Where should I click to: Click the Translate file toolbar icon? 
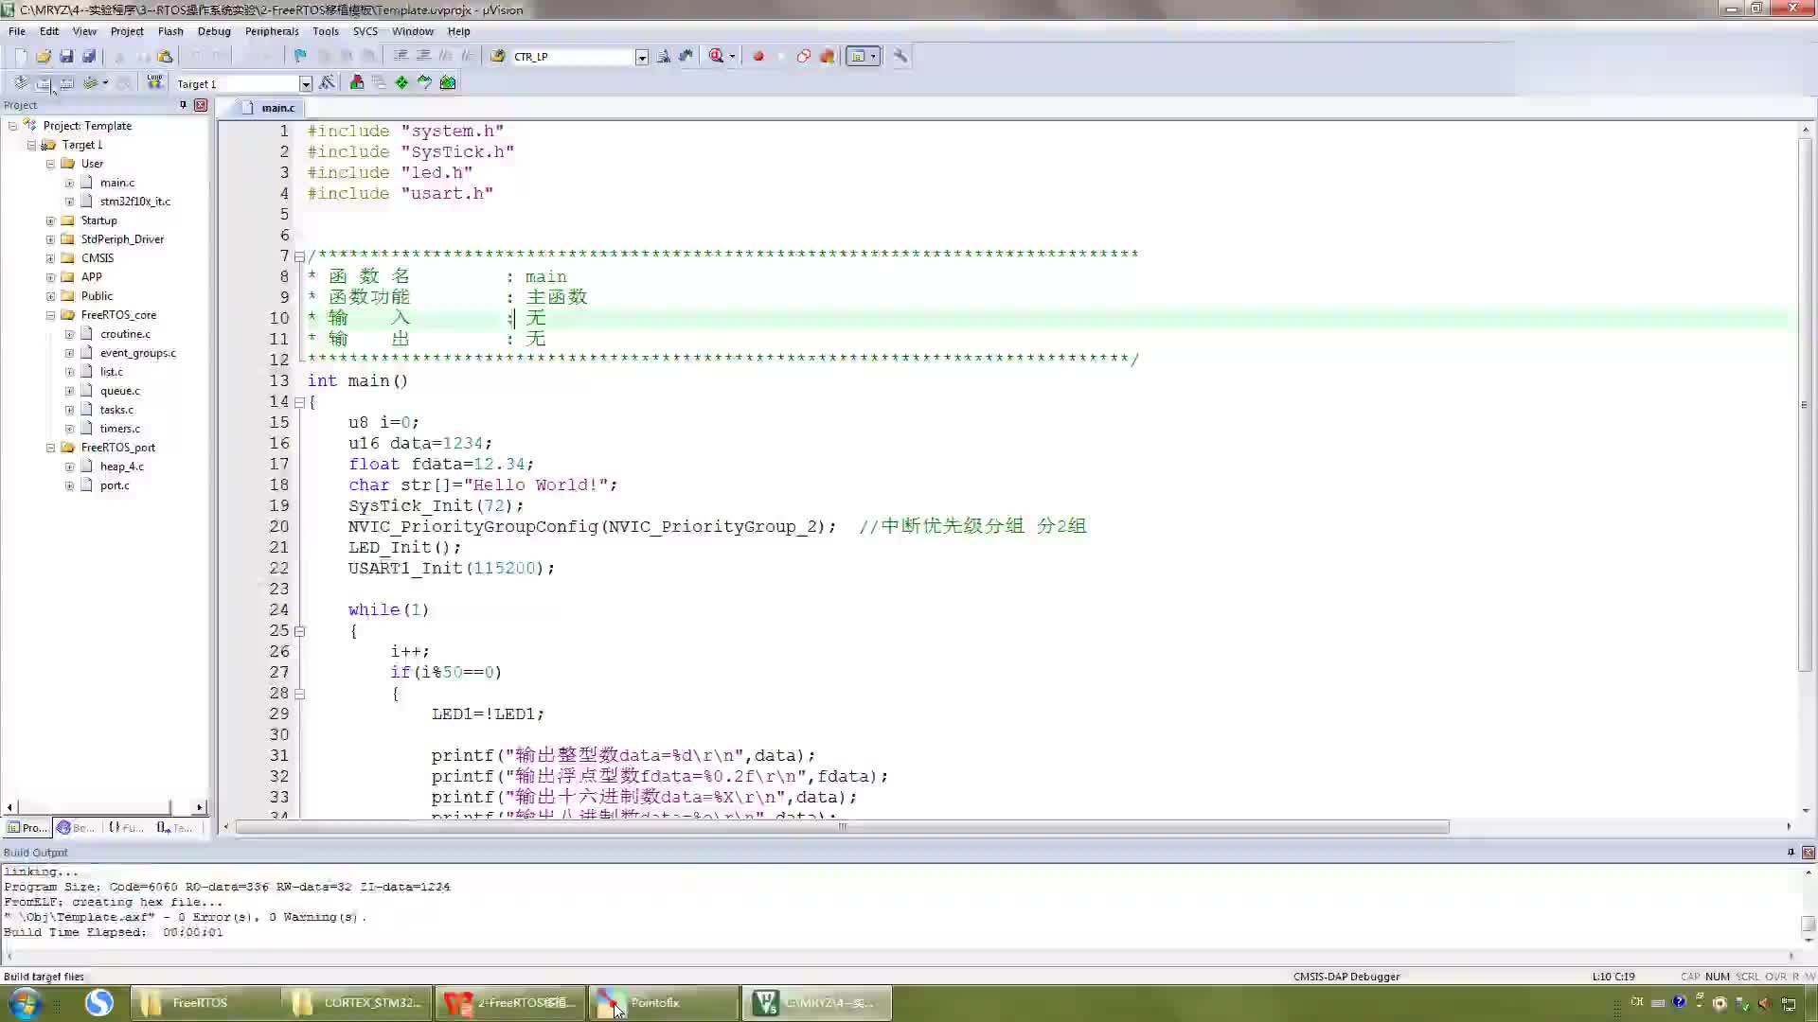coord(21,83)
